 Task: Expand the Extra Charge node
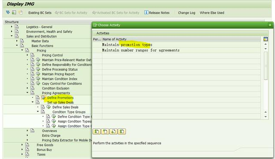point(27,135)
